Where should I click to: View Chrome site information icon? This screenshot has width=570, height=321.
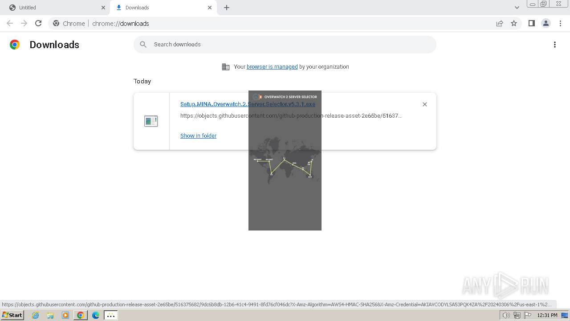56,24
